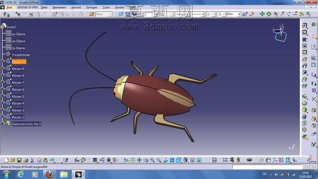Image resolution: width=318 pixels, height=179 pixels.
Task: Open Firefox from the Windows taskbar
Action: (x=50, y=174)
